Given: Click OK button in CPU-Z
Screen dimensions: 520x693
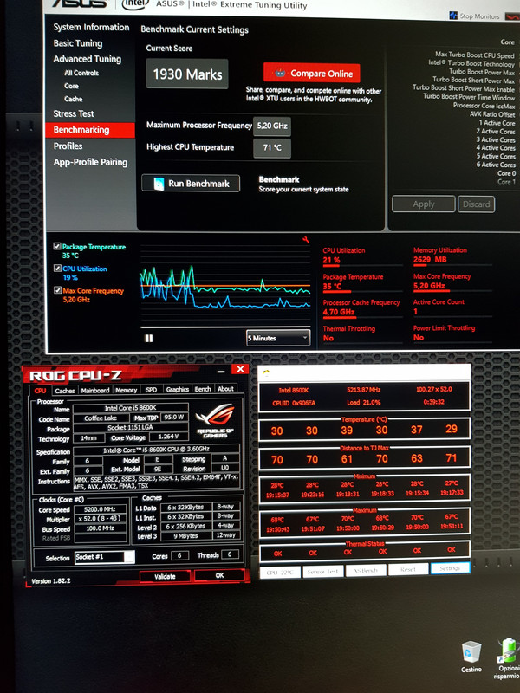Looking at the screenshot, I should 219,575.
